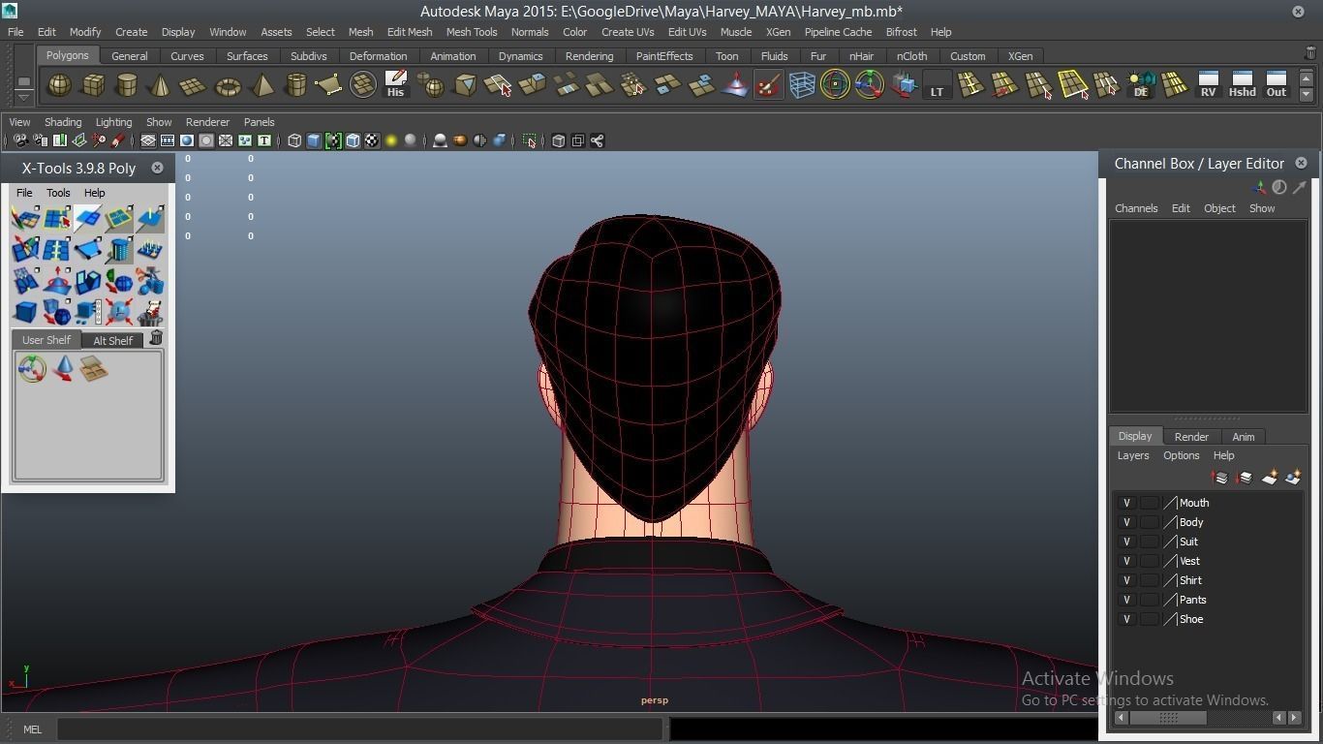1323x744 pixels.
Task: Toggle the grid display in viewport toolbar
Action: 148,141
